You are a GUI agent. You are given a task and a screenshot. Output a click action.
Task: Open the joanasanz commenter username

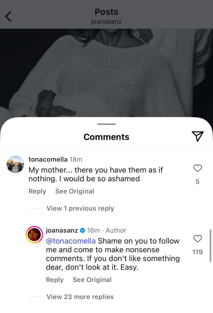tap(62, 230)
